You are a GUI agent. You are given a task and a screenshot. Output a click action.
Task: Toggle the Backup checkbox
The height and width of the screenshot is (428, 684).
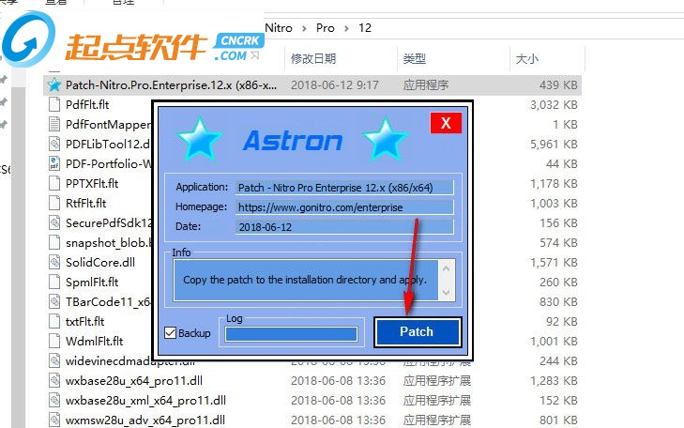coord(171,333)
